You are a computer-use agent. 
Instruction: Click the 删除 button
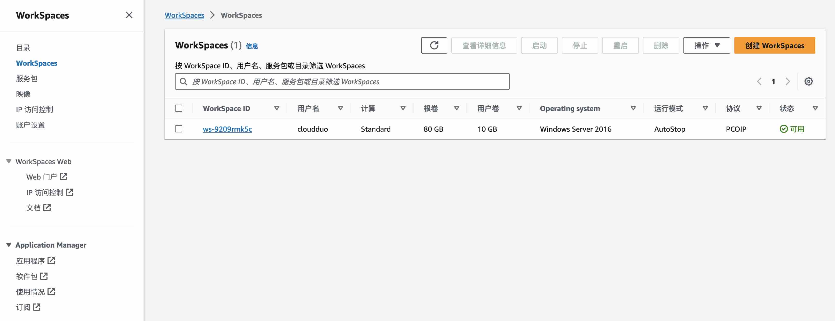point(661,45)
